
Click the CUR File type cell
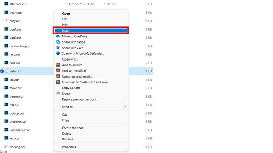(x=109, y=4)
